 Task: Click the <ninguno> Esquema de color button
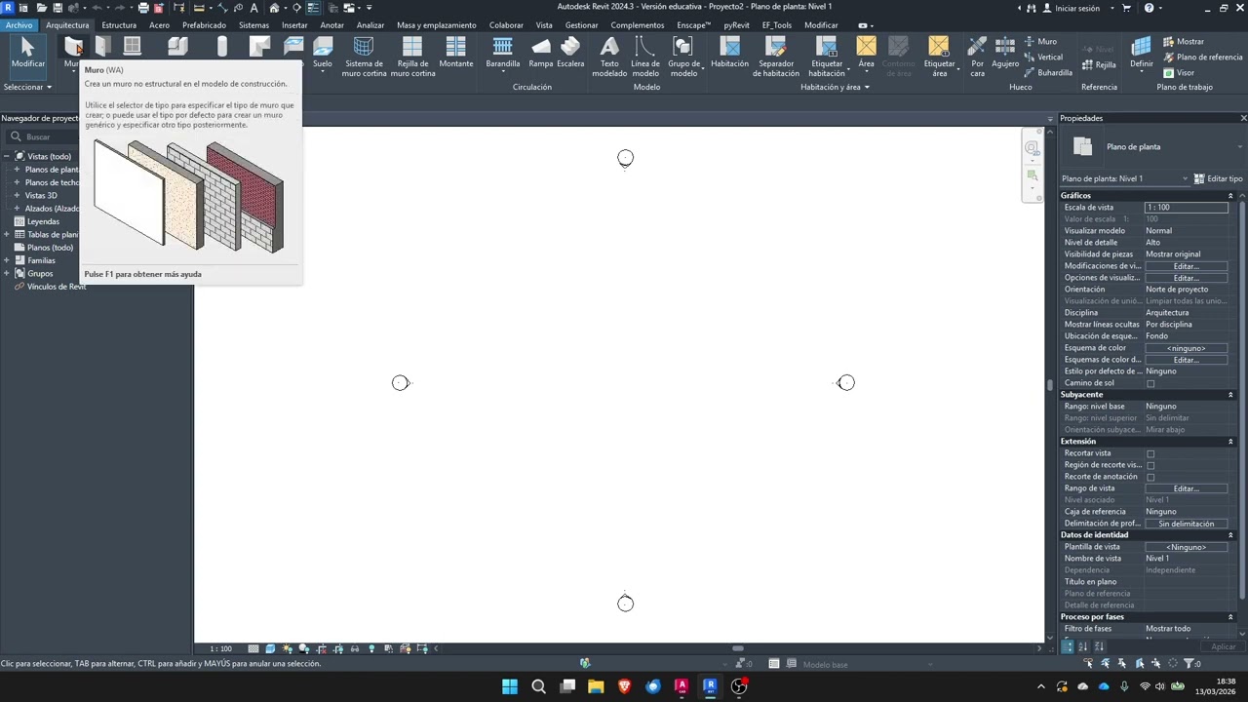click(1186, 348)
